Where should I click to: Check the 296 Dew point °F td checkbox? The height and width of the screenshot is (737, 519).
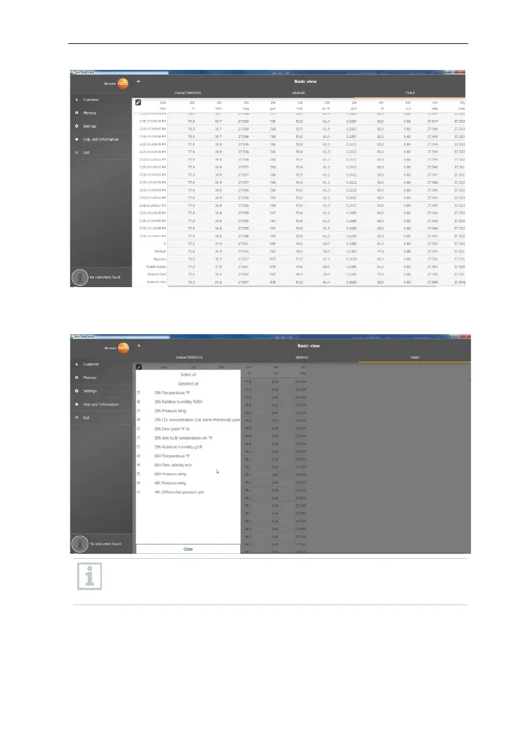[139, 429]
